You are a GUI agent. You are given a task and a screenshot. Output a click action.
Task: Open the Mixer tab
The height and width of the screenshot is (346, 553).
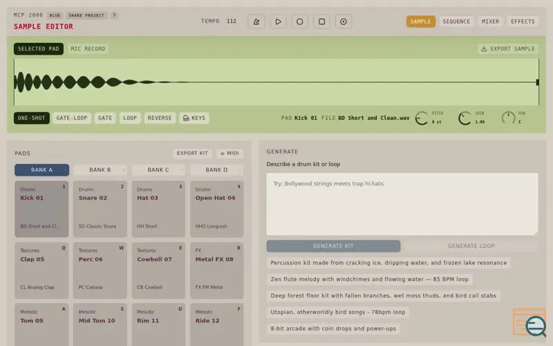490,21
